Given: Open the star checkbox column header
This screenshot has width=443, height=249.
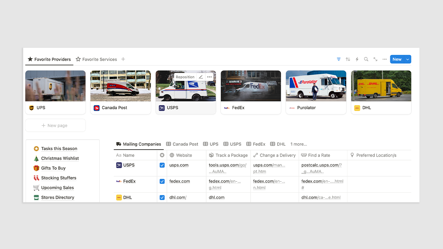Looking at the screenshot, I should coord(162,155).
